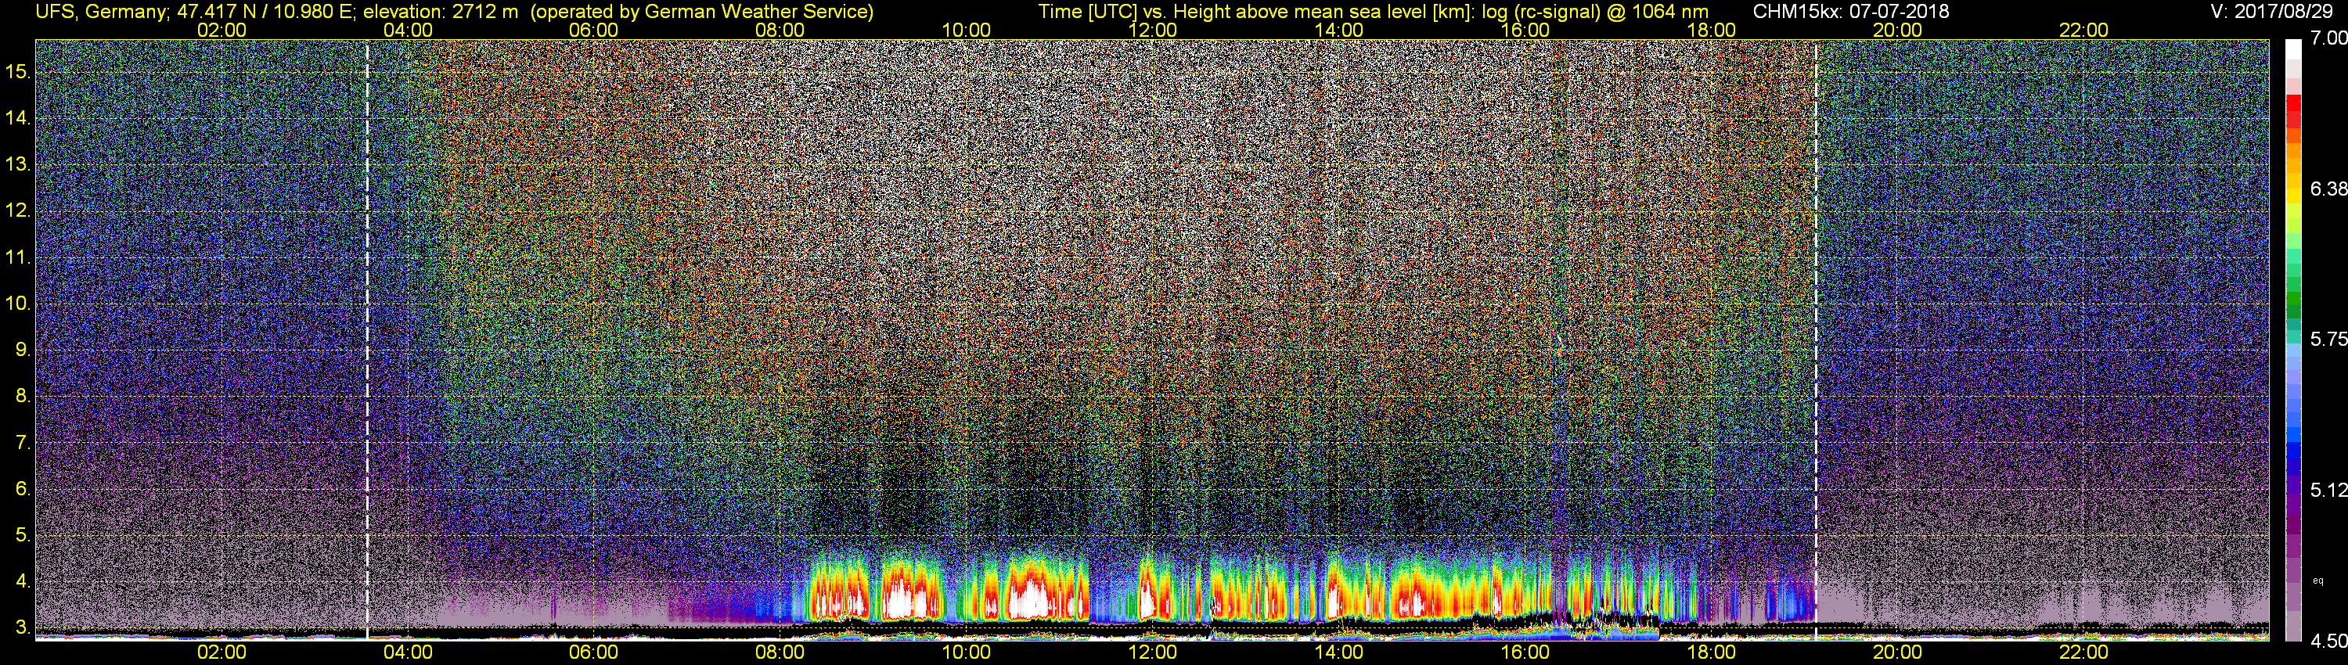Image resolution: width=2348 pixels, height=665 pixels.
Task: Click the '13.' height axis label
Action: (18, 164)
